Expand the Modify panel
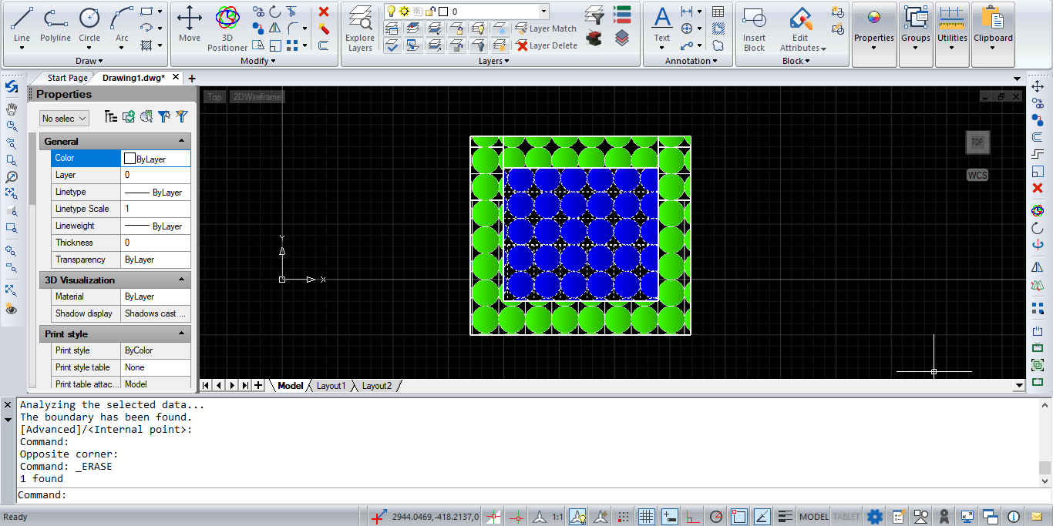Viewport: 1053px width, 526px height. [258, 61]
